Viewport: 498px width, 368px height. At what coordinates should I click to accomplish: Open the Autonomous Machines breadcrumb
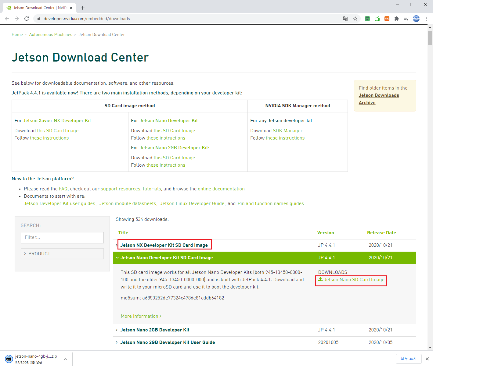click(51, 35)
